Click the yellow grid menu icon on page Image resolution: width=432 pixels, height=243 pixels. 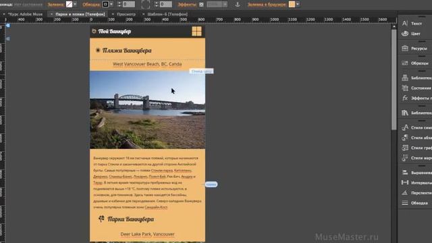pyautogui.click(x=196, y=31)
